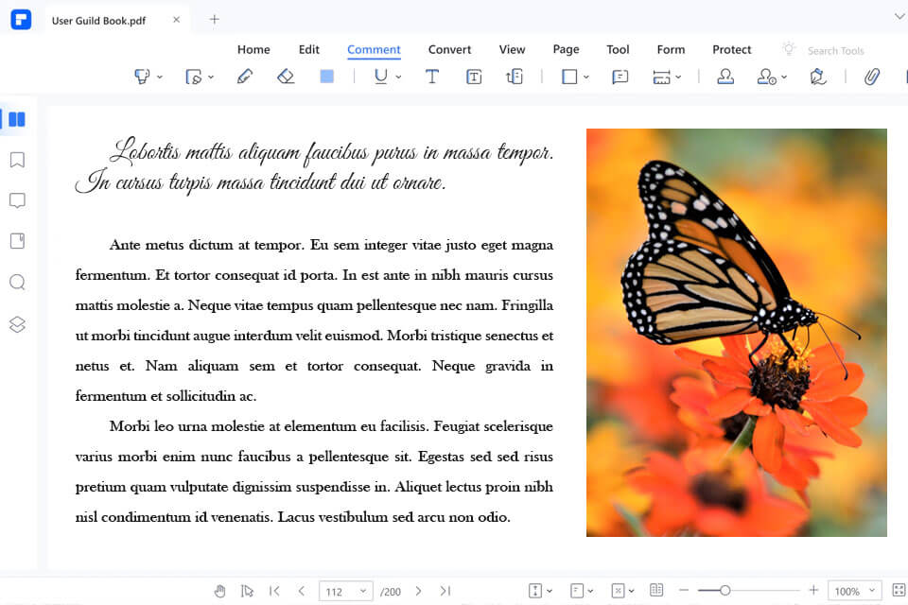Screen dimensions: 908x605
Task: Click the zoom slider handle
Action: [x=725, y=591]
